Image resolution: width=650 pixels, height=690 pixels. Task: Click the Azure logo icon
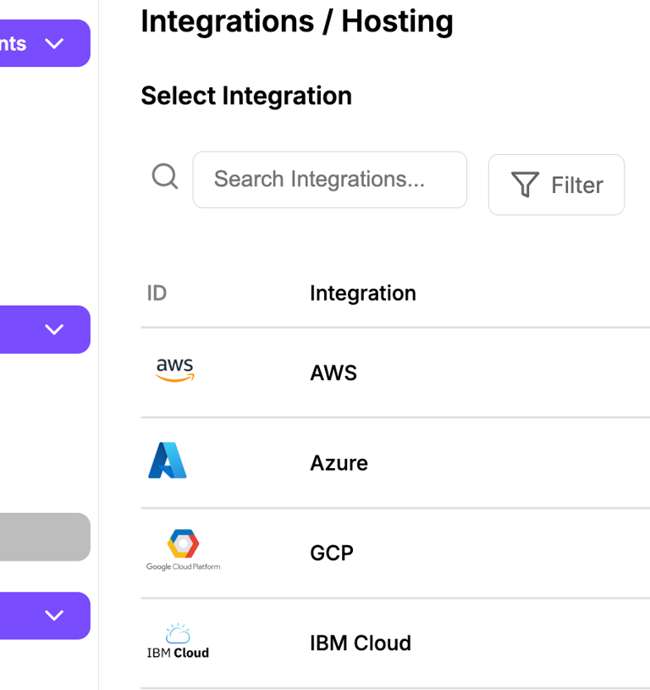pyautogui.click(x=168, y=461)
